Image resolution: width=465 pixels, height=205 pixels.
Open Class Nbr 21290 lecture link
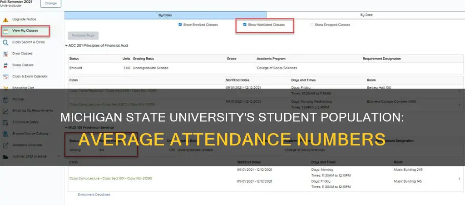point(111,178)
